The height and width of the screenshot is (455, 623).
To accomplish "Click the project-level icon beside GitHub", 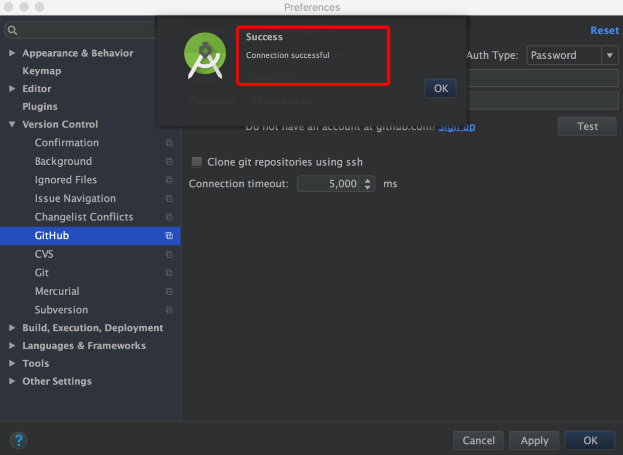I will pyautogui.click(x=169, y=236).
